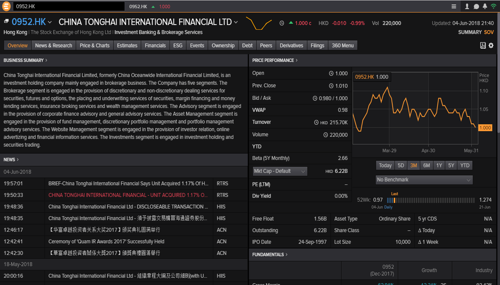
Task: Click the clock icon in Turnover row
Action: pos(316,122)
